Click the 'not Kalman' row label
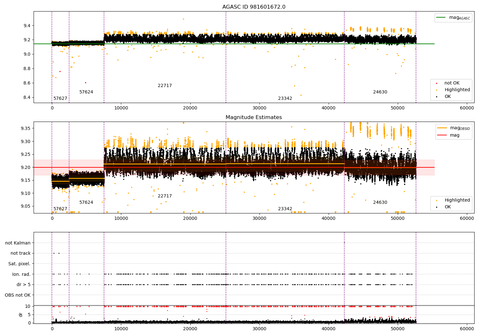The image size is (480, 336). (18, 243)
